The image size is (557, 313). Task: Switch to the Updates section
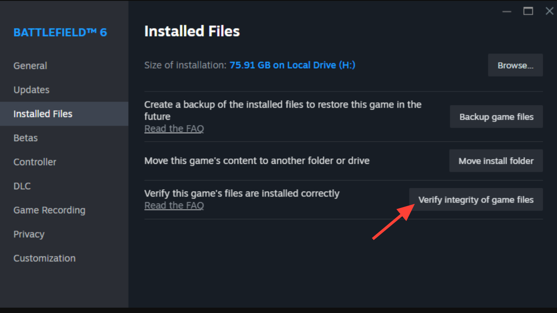pos(32,90)
